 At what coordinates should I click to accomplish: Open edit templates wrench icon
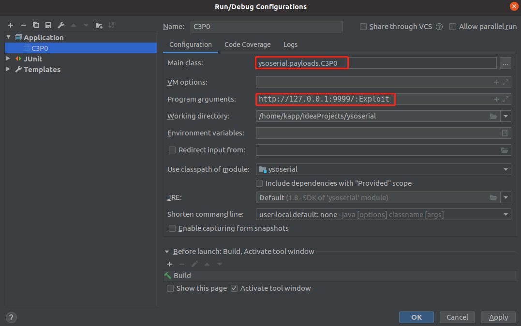[x=61, y=25]
